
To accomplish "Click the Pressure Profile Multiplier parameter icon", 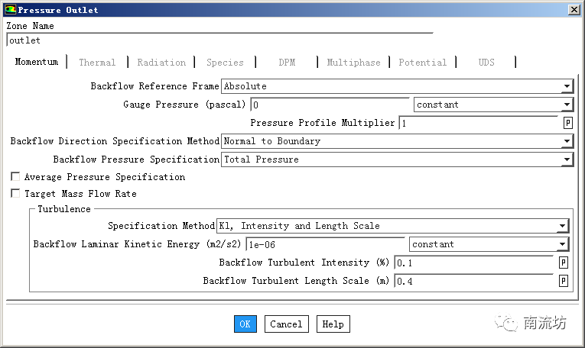I will click(x=567, y=123).
